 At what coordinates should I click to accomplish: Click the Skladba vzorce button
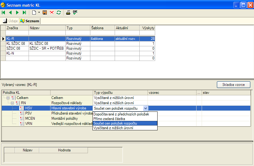(x=233, y=85)
